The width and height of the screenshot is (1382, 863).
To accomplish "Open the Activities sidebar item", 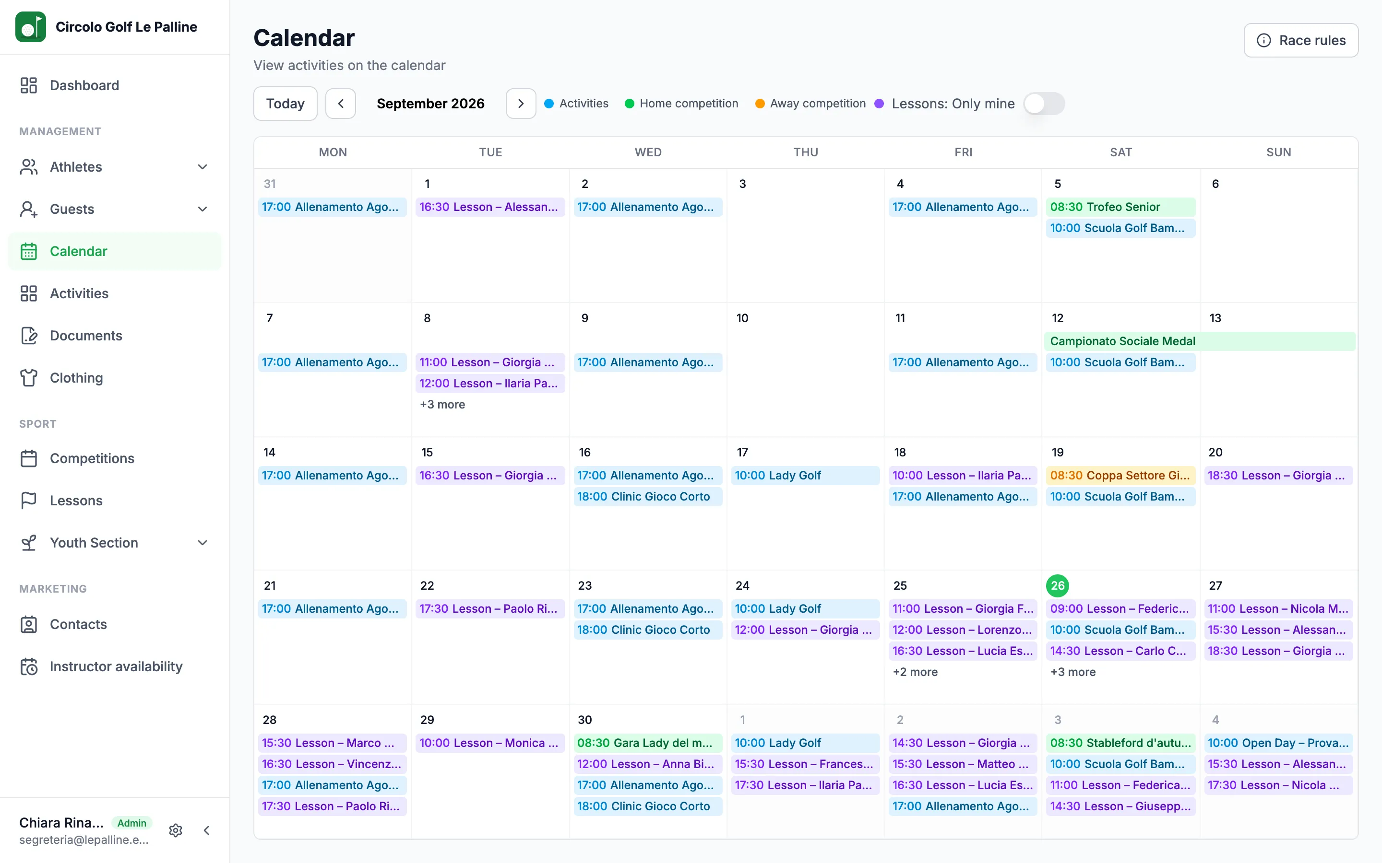I will (114, 293).
